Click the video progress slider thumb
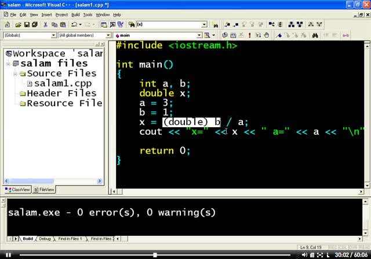 coord(155,255)
